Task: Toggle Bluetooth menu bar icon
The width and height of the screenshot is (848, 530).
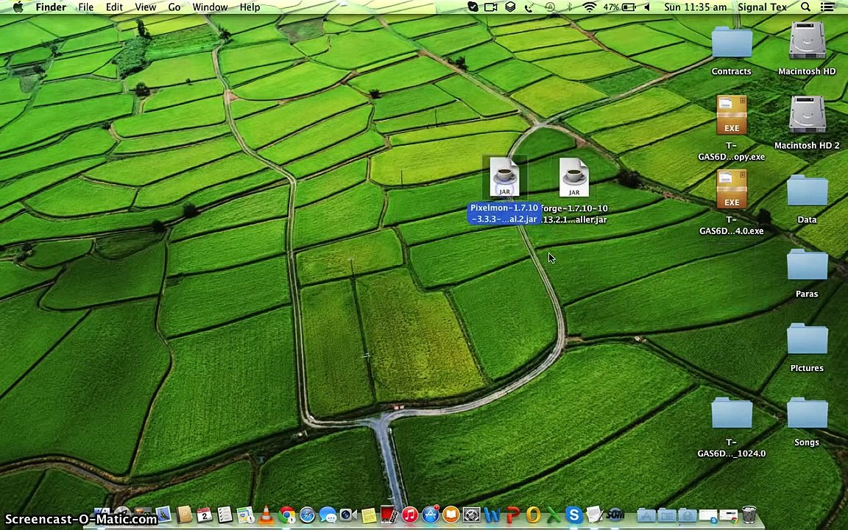Action: (x=570, y=7)
